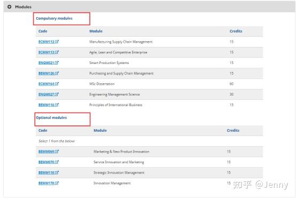The image size is (296, 198).
Task: Open external link icon beside ECMM113
Action: (57, 52)
